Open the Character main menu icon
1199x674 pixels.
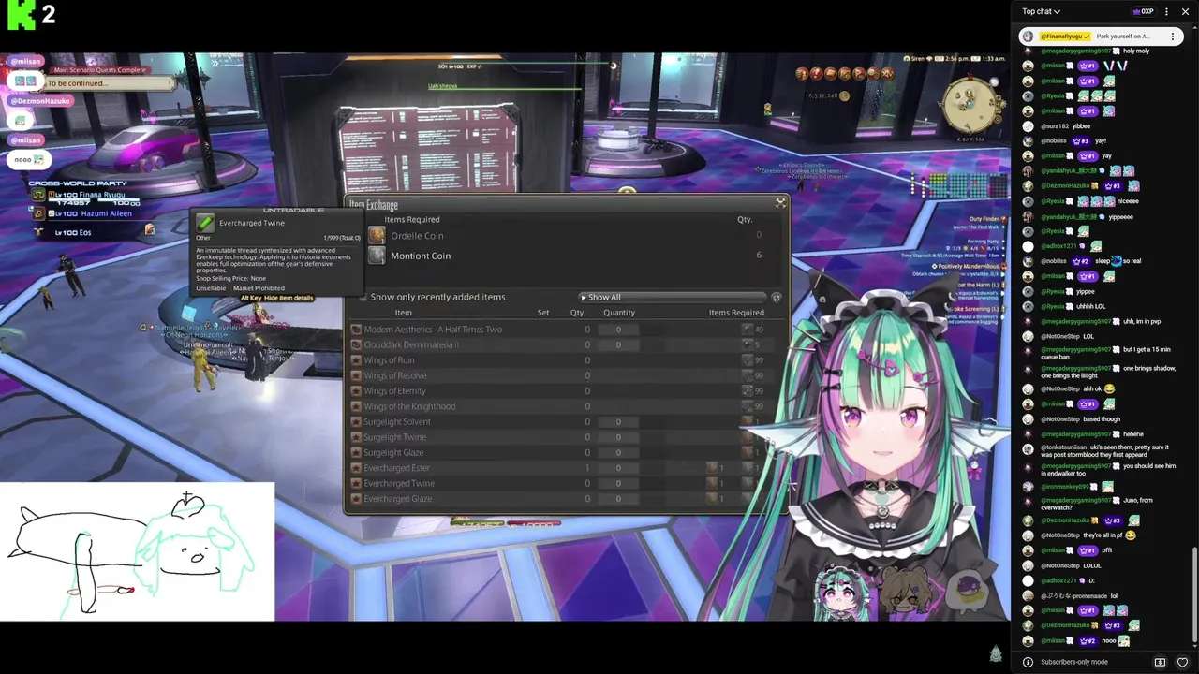click(x=803, y=74)
